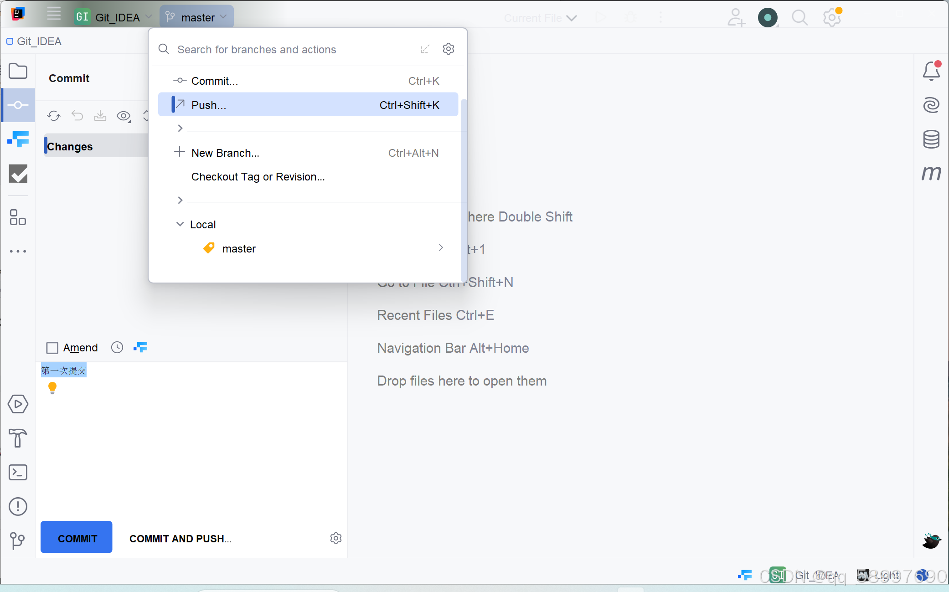Collapse the Local branches group
Viewport: 949px width, 592px height.
pyautogui.click(x=180, y=224)
